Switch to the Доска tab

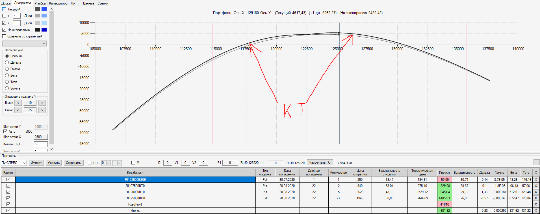(6, 3)
